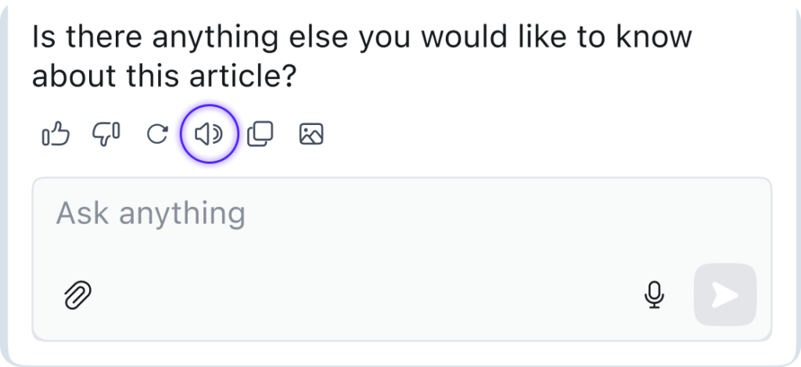Generate an image from this response
801x367 pixels.
[x=311, y=135]
